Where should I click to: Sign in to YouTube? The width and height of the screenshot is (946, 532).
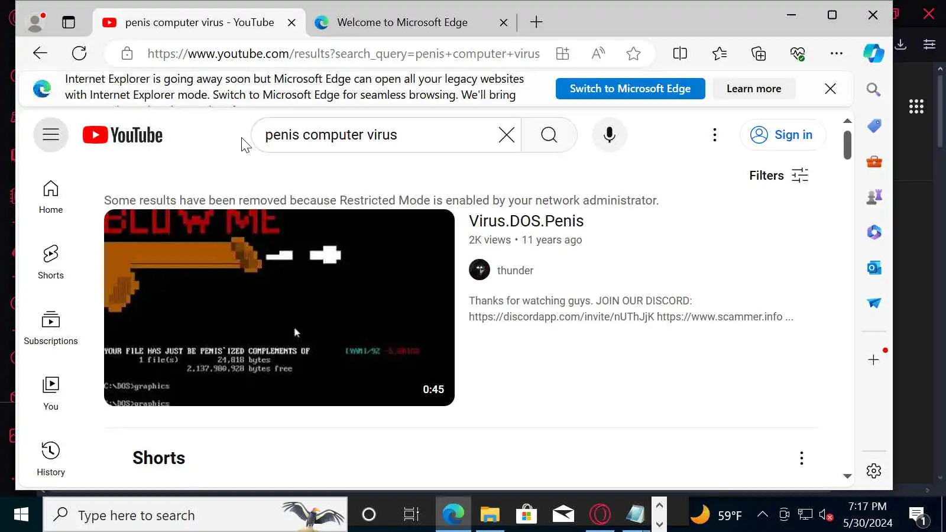(782, 135)
